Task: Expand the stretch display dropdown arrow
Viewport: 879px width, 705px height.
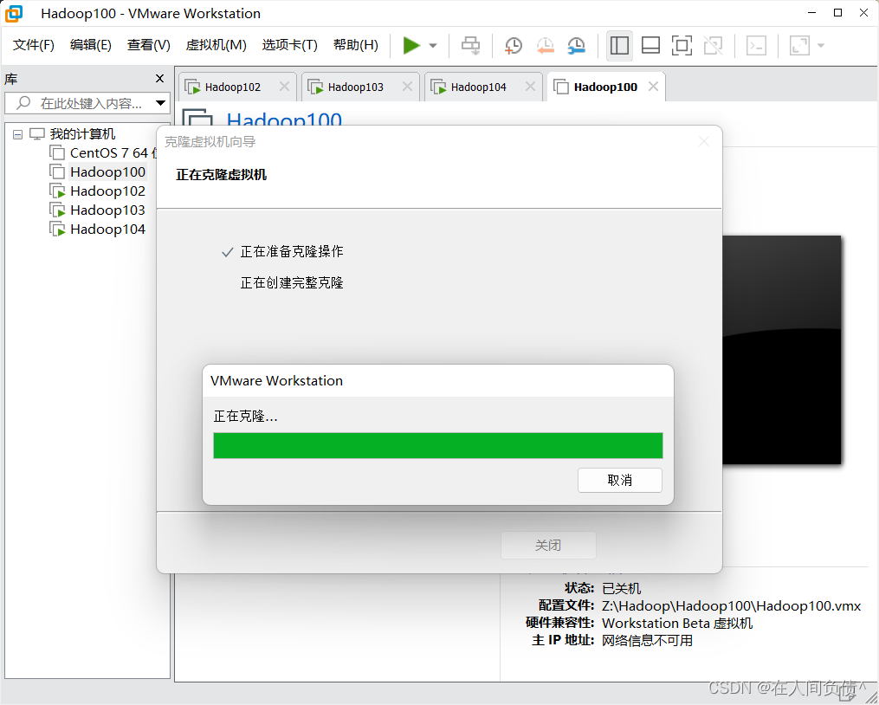Action: coord(821,45)
